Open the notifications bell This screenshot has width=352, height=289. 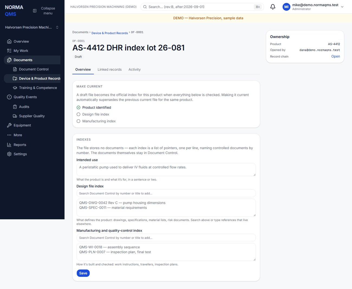(273, 7)
